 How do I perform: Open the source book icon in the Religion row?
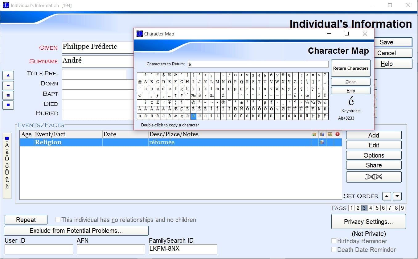coord(322,142)
